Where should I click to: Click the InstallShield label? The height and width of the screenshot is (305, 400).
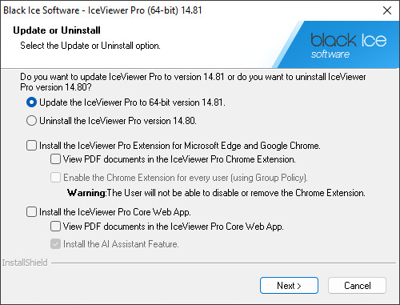pos(25,263)
